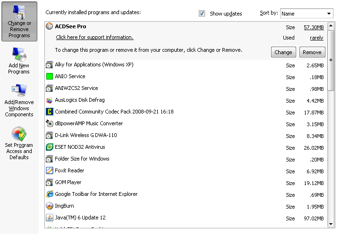
Task: Click the Change button for ACDSee Pro
Action: (283, 52)
